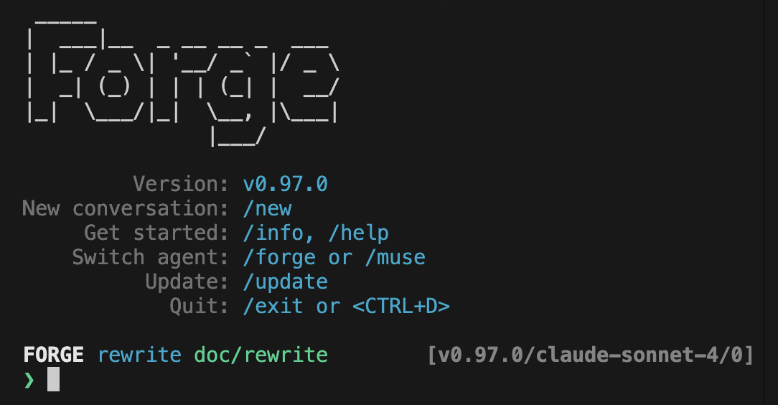Click the blue rewrite directory name
This screenshot has width=778, height=405.
point(139,355)
